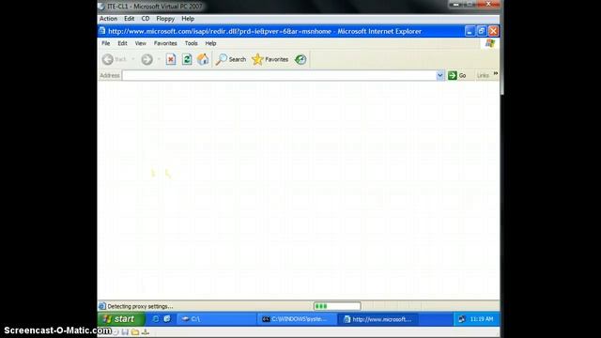The image size is (601, 338).
Task: Open Virtual PC Floppy menu
Action: coord(165,19)
